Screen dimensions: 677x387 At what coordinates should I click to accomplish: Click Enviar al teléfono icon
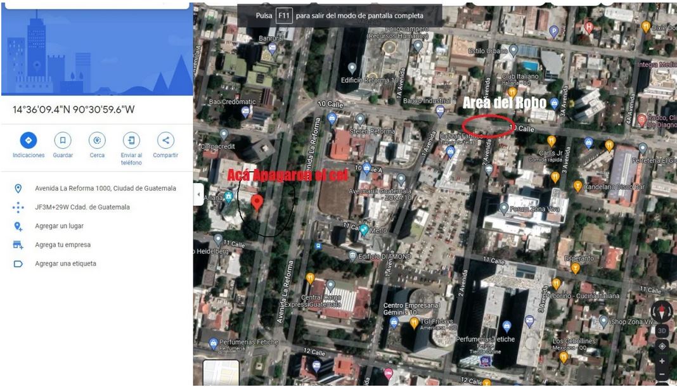131,140
